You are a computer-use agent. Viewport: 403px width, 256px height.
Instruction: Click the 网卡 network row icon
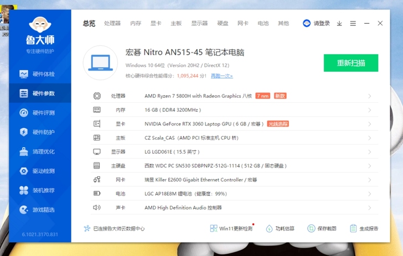[97, 180]
